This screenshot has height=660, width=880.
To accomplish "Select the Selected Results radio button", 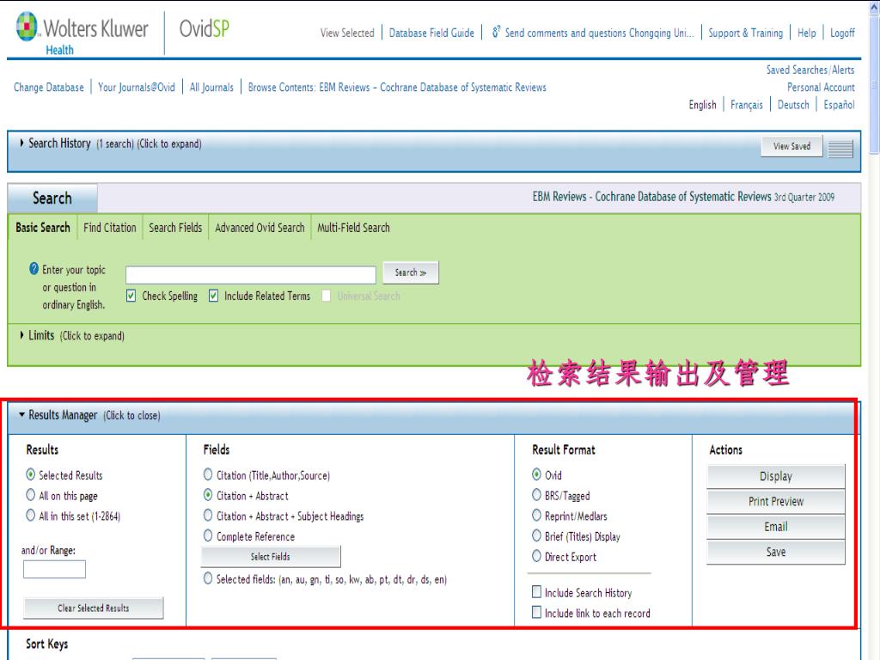I will tap(31, 474).
